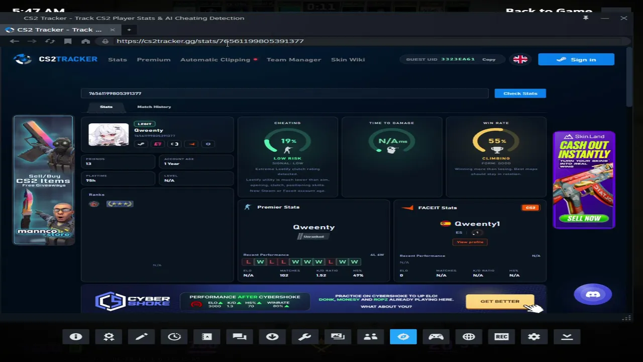Open the wrench tools icon in overlay bar

(x=305, y=337)
